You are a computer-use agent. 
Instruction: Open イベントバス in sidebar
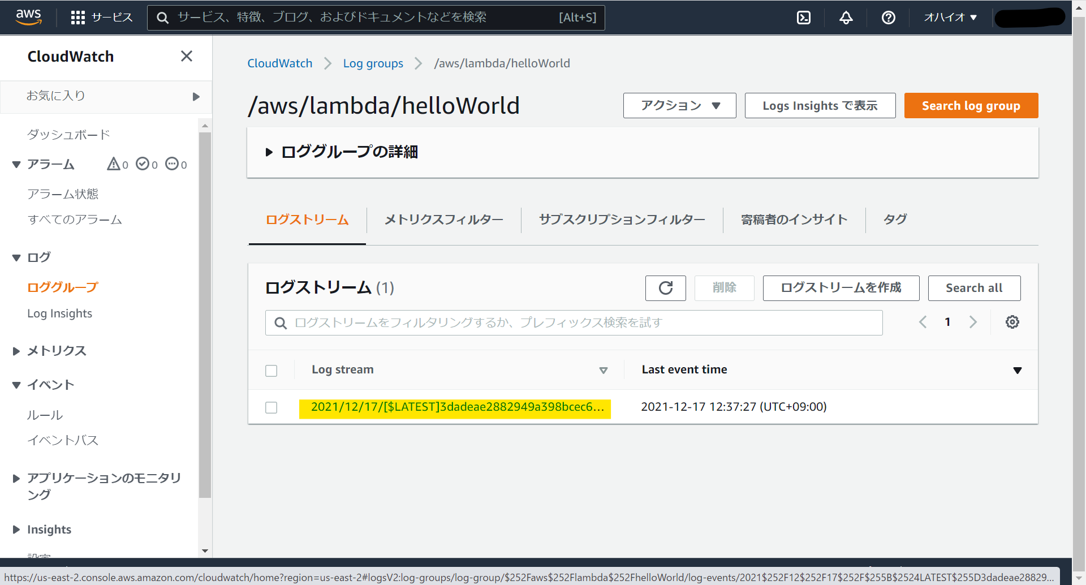point(63,441)
